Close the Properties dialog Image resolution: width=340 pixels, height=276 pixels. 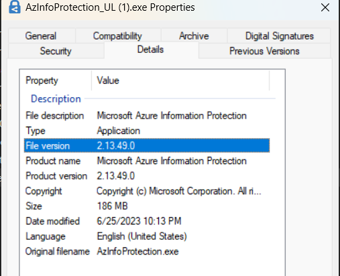click(x=325, y=7)
